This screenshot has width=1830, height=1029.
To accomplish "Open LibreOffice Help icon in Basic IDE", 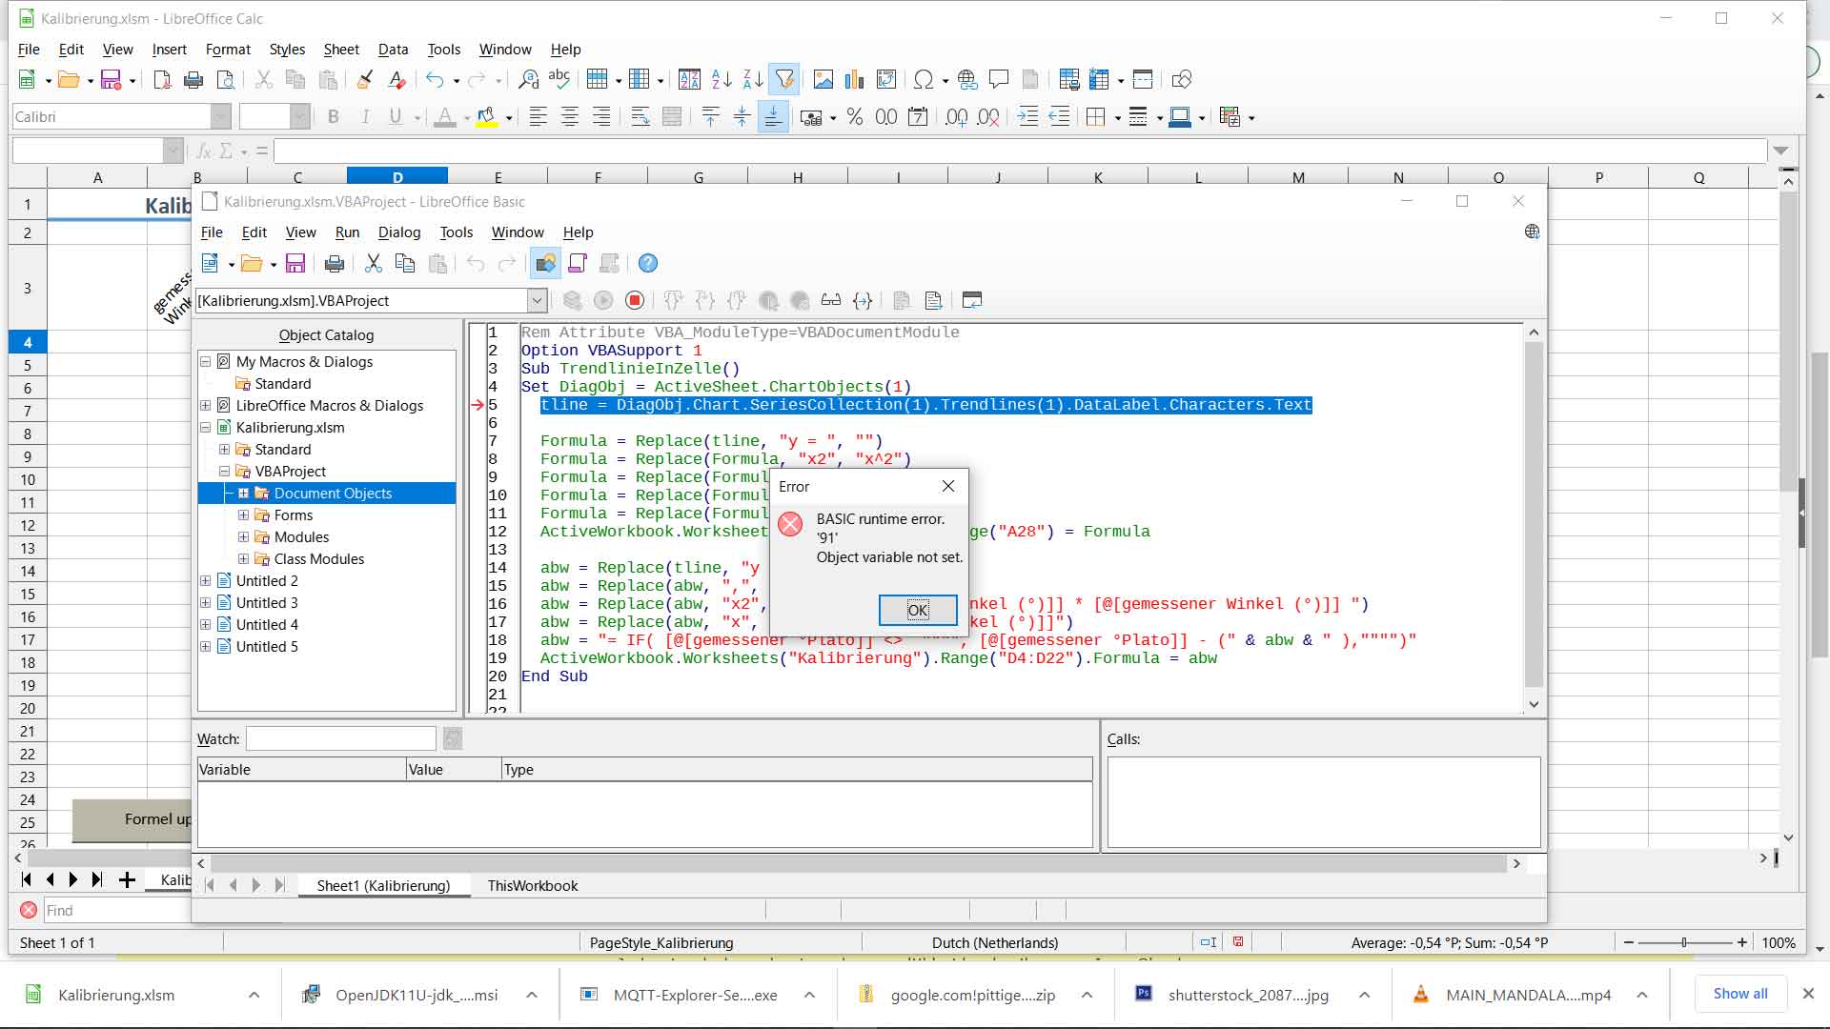I will tap(647, 264).
